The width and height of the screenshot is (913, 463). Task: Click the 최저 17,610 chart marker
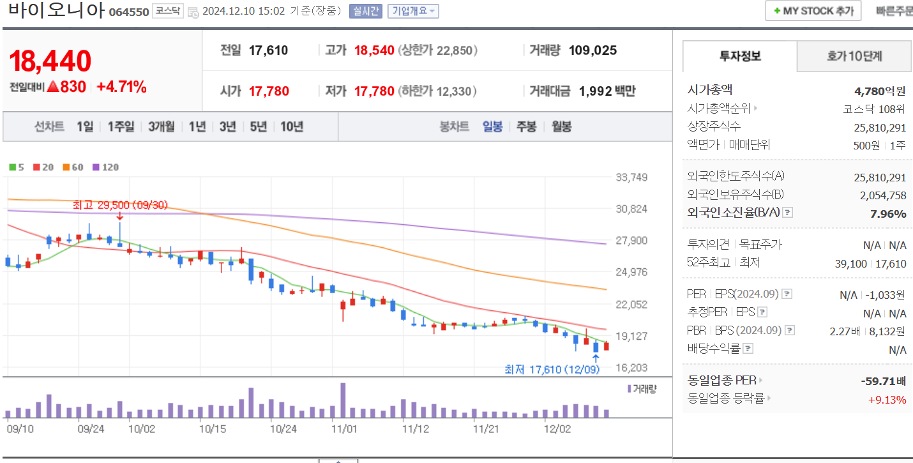(x=552, y=369)
